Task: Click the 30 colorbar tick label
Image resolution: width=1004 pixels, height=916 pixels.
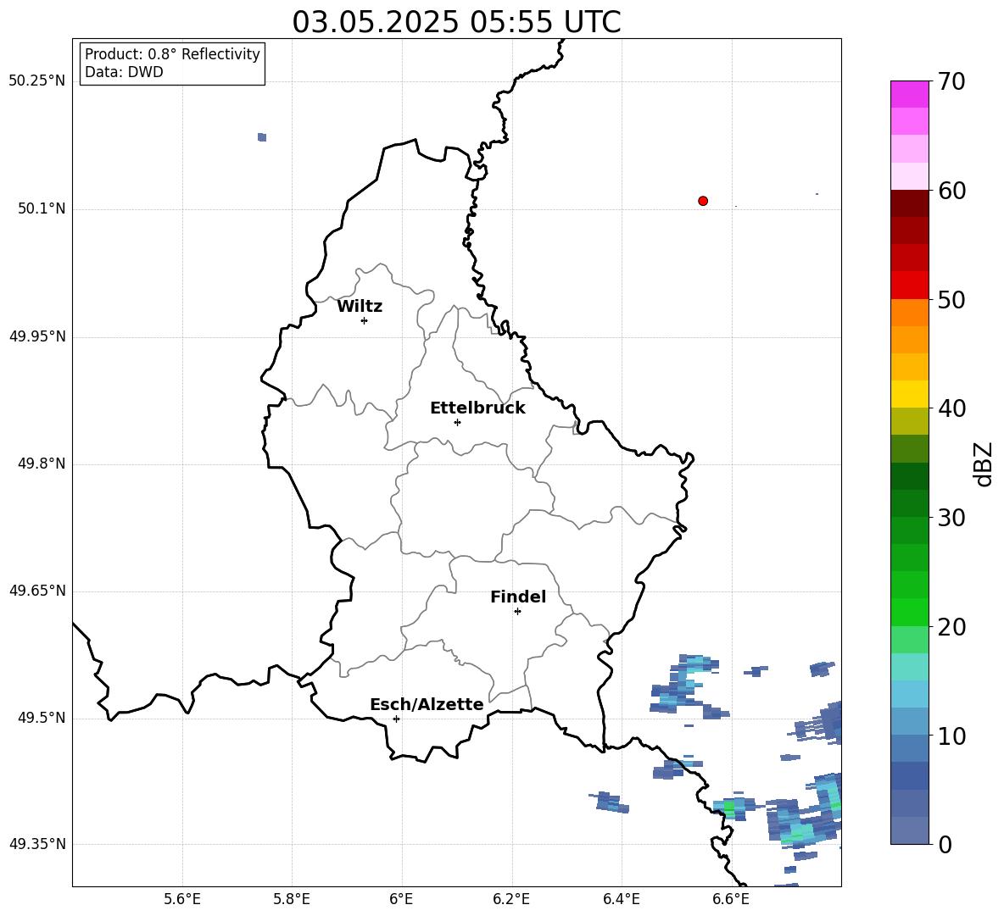Action: point(951,518)
